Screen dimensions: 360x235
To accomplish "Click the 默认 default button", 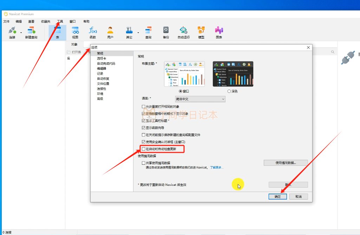I will coord(288,184).
